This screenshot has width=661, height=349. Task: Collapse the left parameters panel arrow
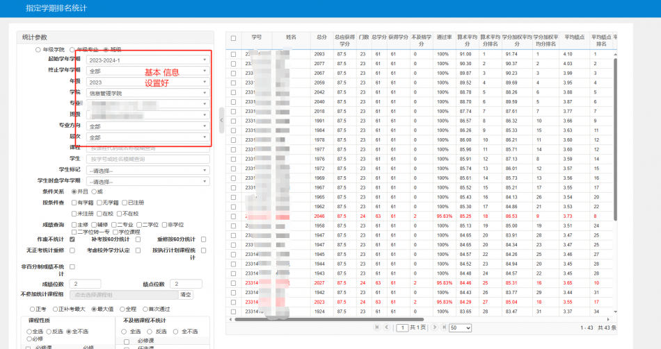tap(221, 120)
